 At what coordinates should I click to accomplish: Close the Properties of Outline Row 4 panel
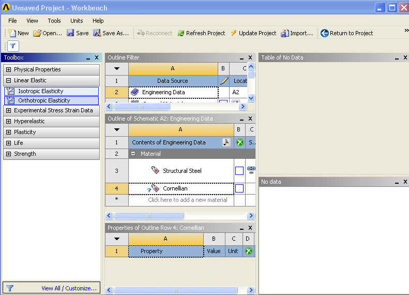click(250, 228)
